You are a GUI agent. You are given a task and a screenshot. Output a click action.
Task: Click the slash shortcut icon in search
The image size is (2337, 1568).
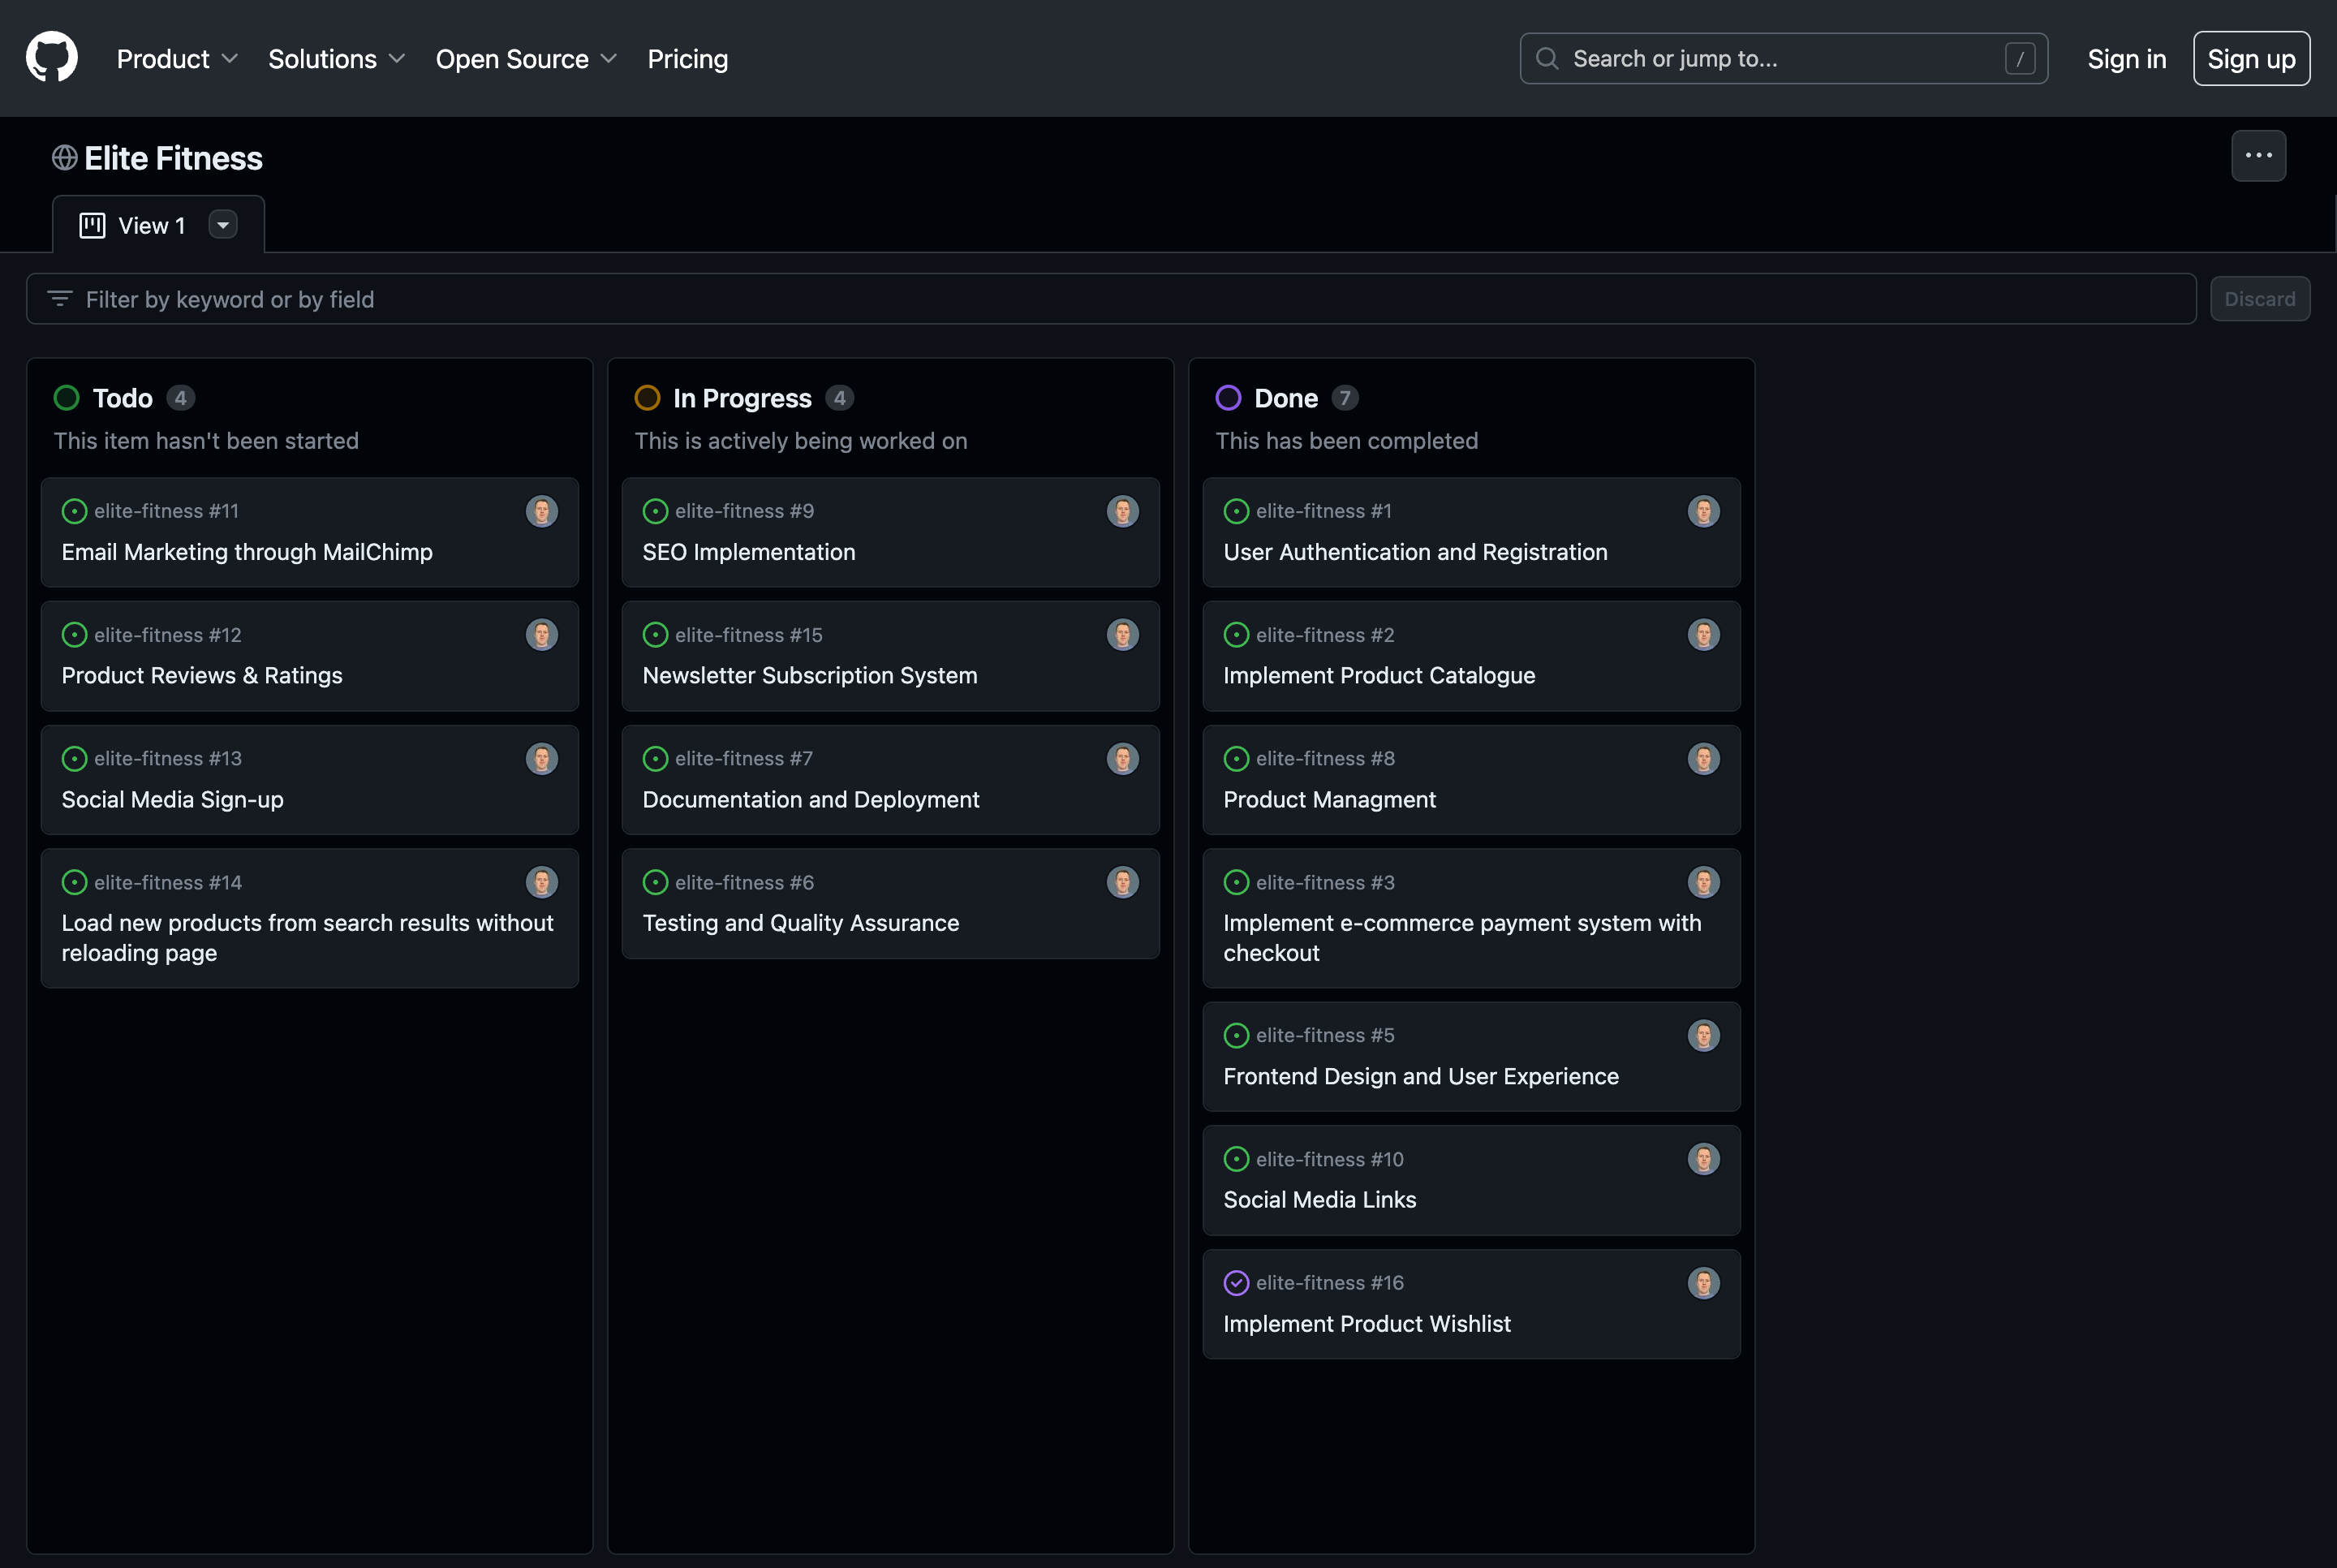click(2021, 59)
